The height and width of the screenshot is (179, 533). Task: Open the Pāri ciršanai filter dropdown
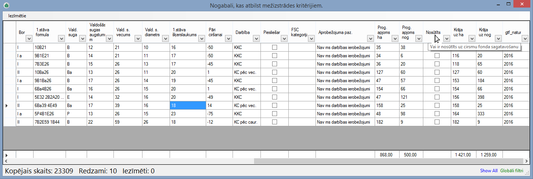pos(228,38)
